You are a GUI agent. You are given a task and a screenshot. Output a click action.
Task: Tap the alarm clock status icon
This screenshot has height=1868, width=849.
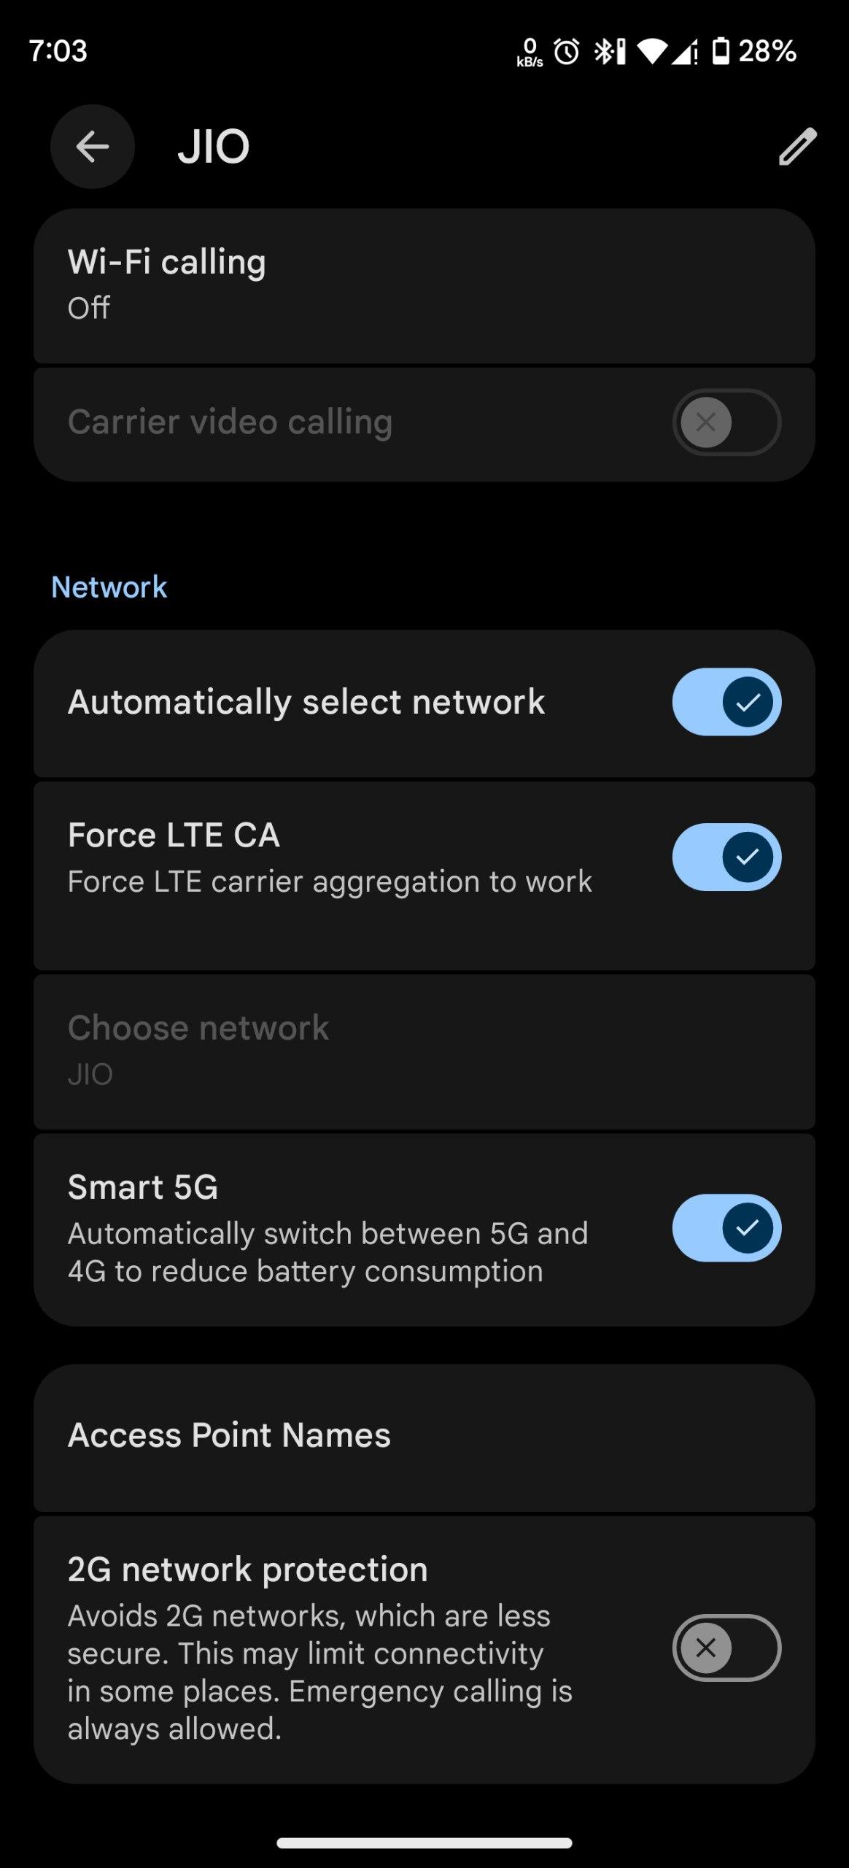click(x=567, y=52)
